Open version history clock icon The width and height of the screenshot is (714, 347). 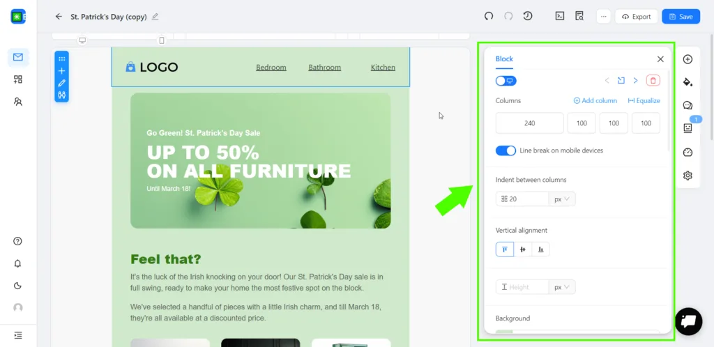click(528, 16)
